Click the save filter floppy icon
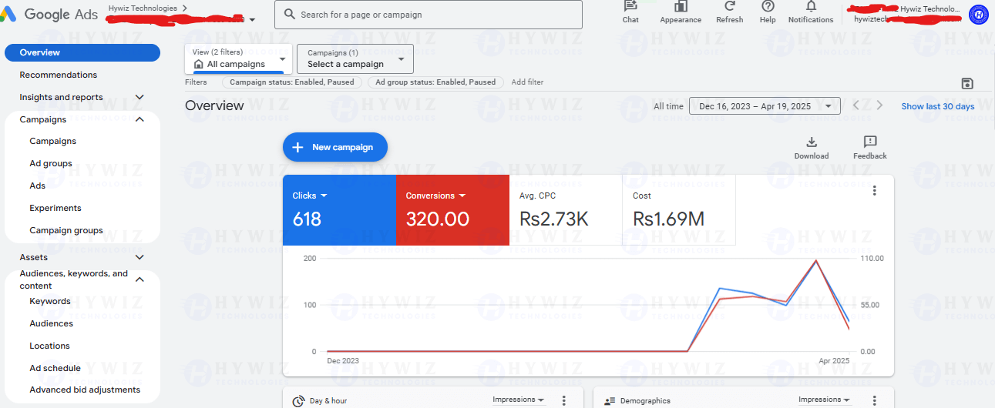The height and width of the screenshot is (408, 995). coord(967,83)
